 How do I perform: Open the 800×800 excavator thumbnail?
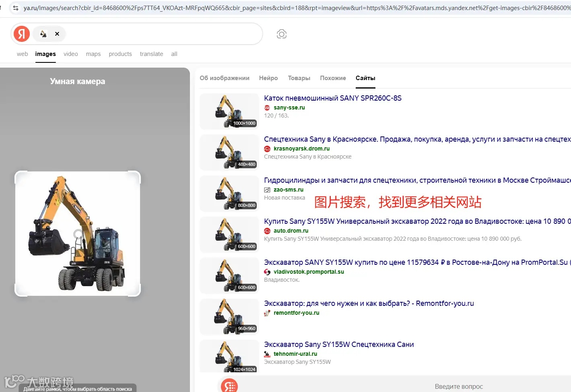[x=229, y=194]
